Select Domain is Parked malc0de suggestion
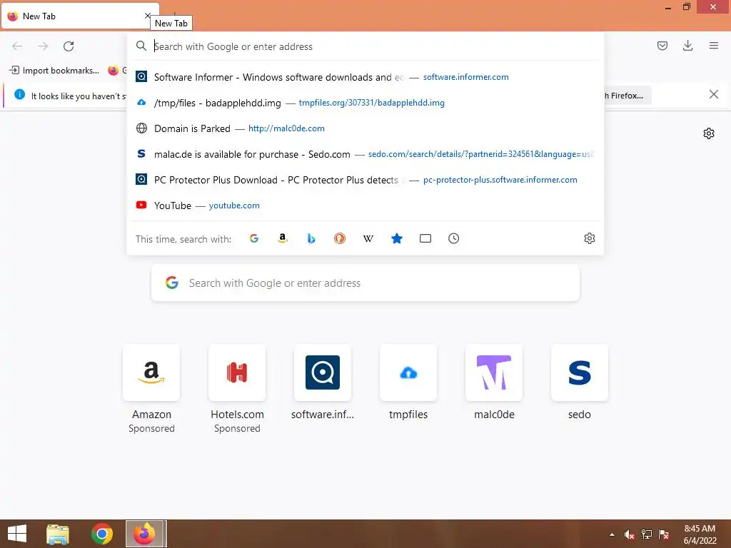The height and width of the screenshot is (548, 731). (x=365, y=128)
